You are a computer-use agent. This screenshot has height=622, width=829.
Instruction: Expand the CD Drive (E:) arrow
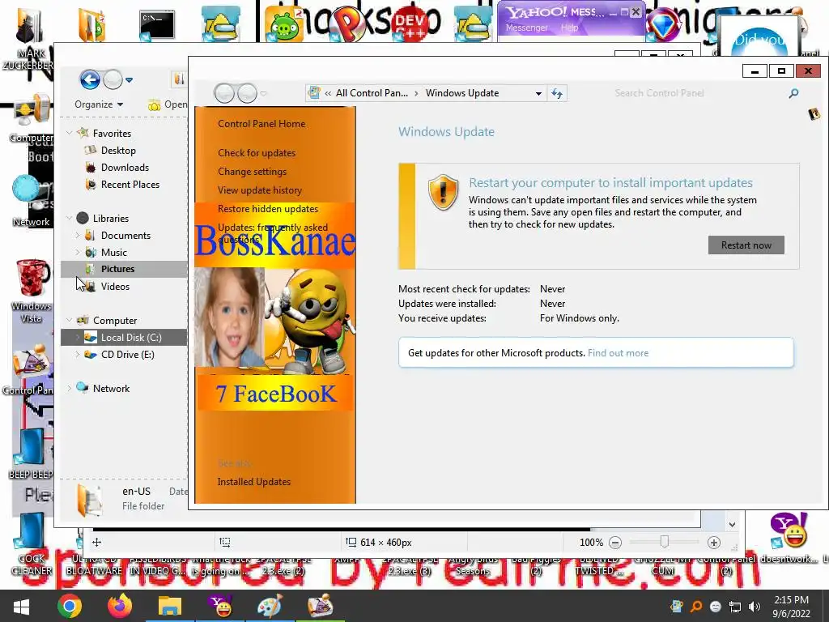(77, 355)
